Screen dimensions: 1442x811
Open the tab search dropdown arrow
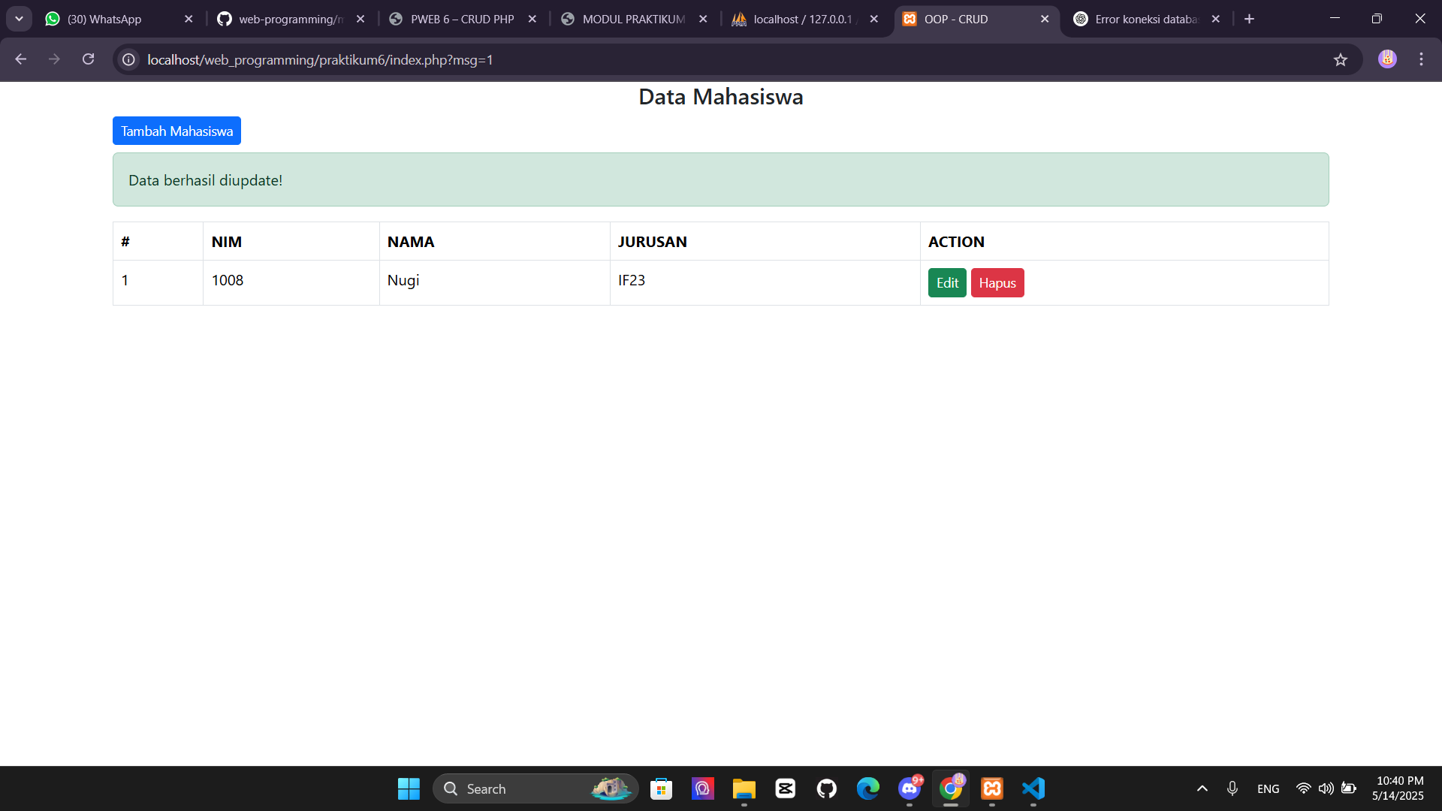point(19,19)
